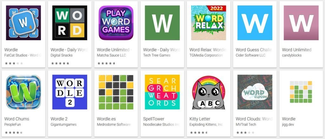Screen dimensions: 325x139
Task: Click the Word Chums green W icon
Action: [x=23, y=92]
